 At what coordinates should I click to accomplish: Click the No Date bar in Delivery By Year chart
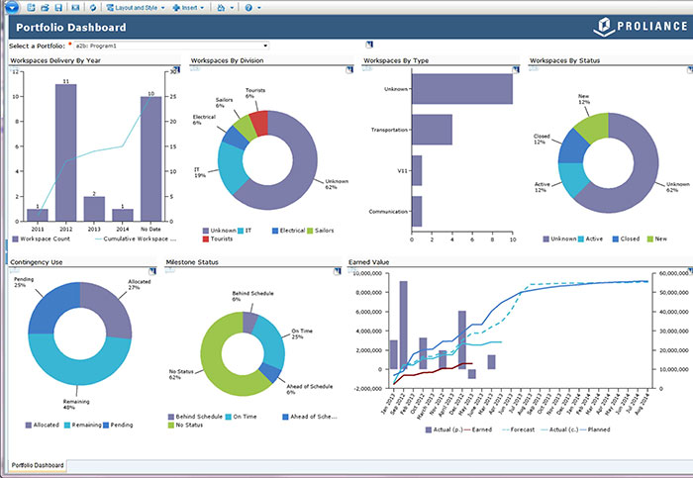pyautogui.click(x=150, y=159)
